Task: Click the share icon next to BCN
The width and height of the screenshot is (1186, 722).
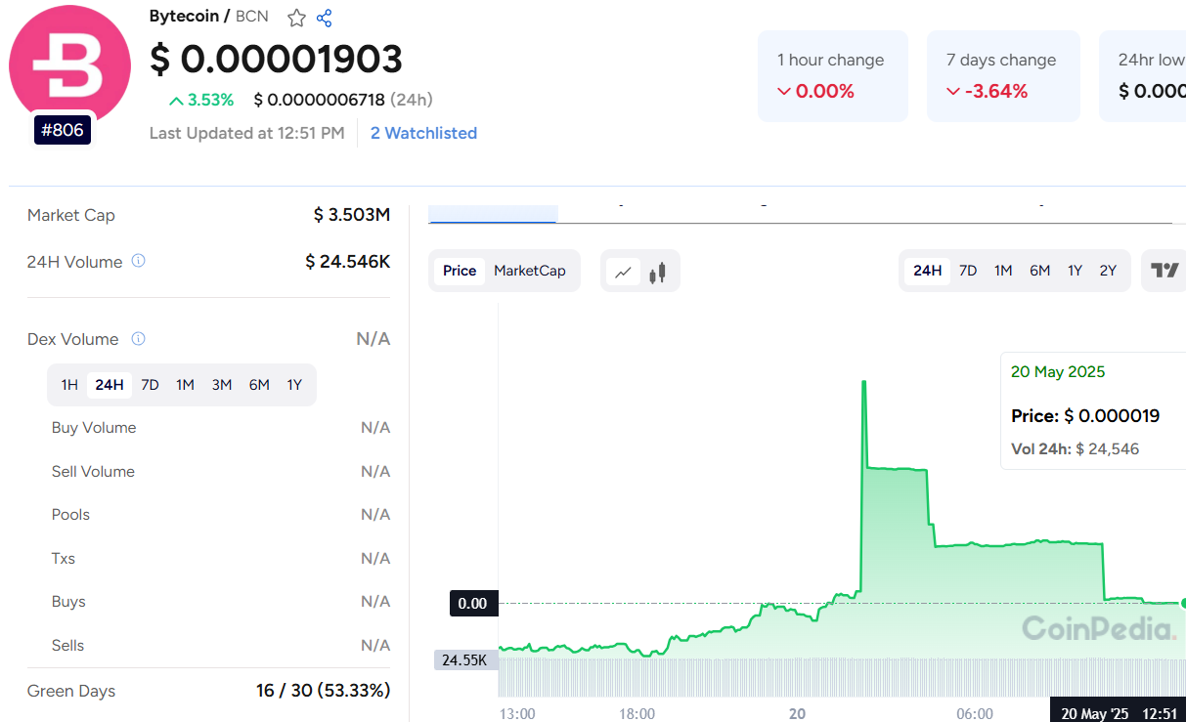Action: point(325,18)
